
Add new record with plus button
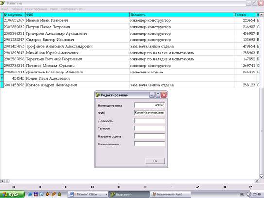pyautogui.click(x=119, y=187)
